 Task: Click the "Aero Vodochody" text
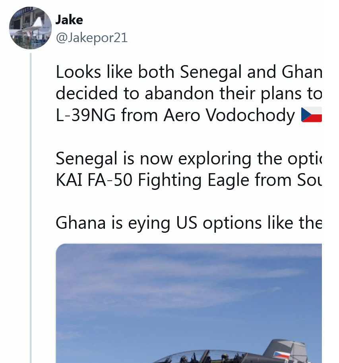tap(228, 115)
